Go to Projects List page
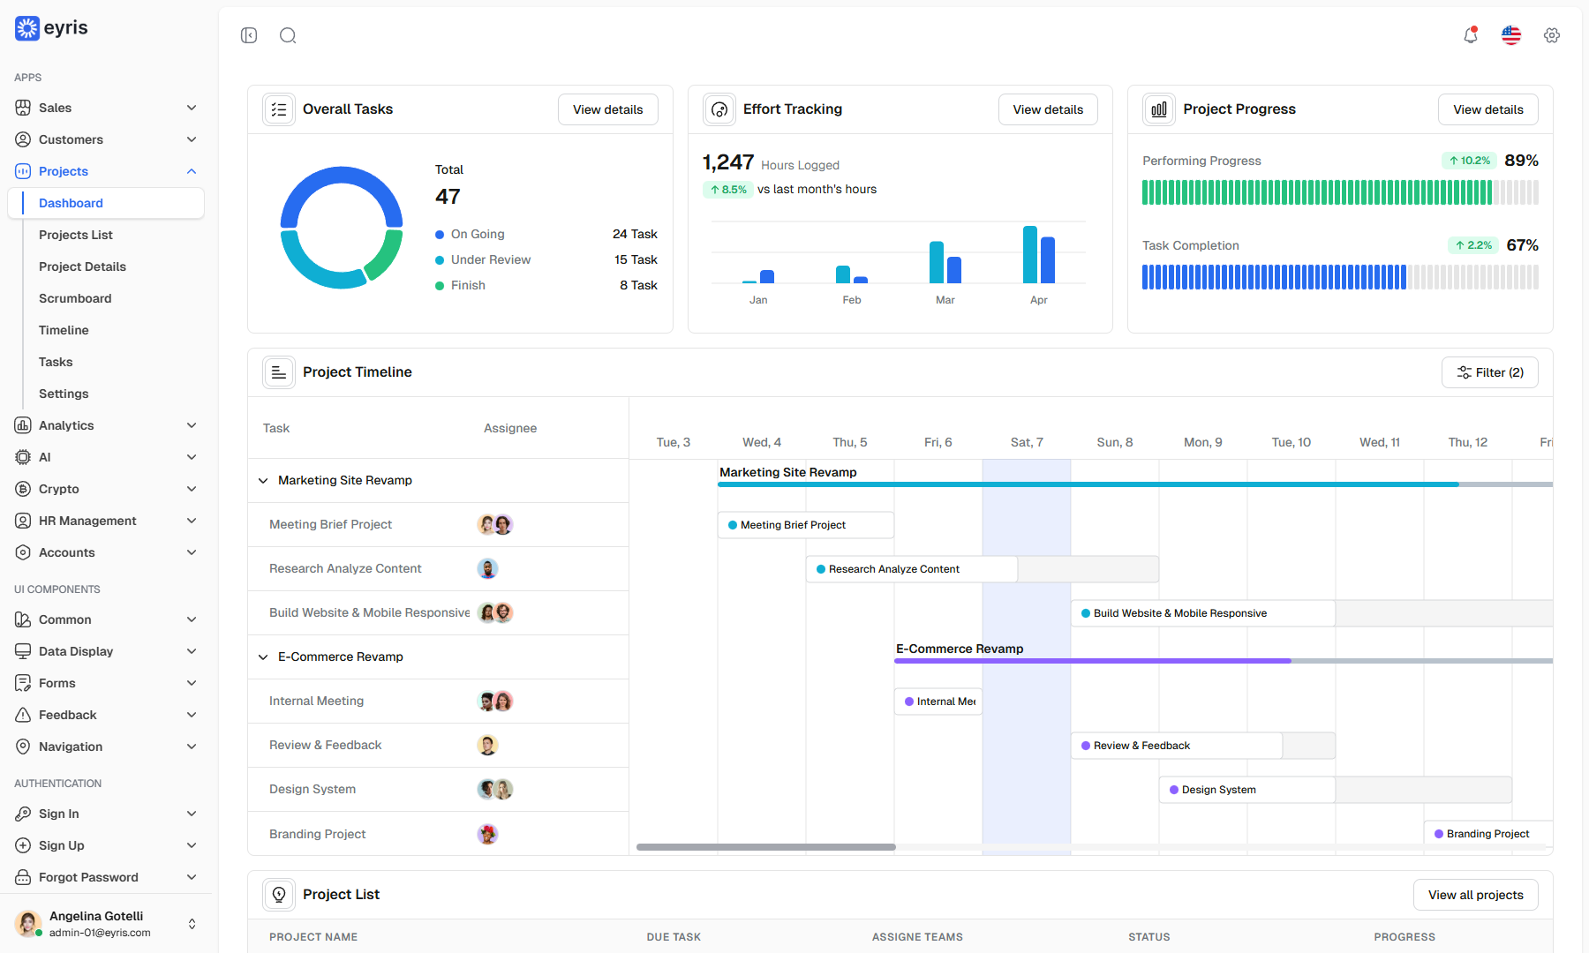Screen dimensions: 1589x953 tap(76, 235)
